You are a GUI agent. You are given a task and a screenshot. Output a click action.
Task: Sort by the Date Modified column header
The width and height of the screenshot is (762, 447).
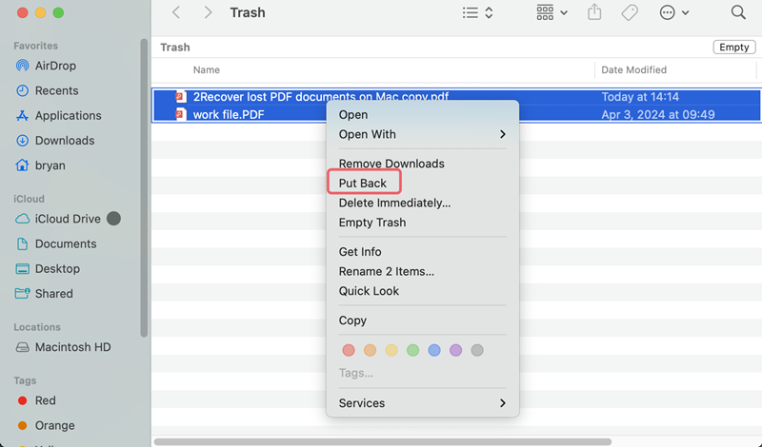[633, 70]
